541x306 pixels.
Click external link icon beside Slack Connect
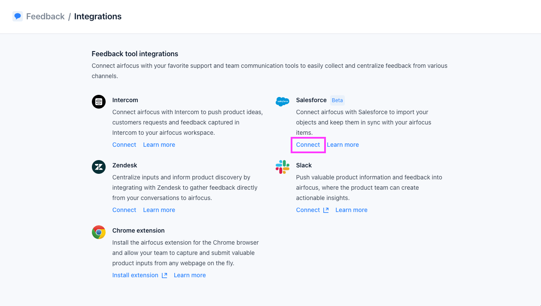326,210
